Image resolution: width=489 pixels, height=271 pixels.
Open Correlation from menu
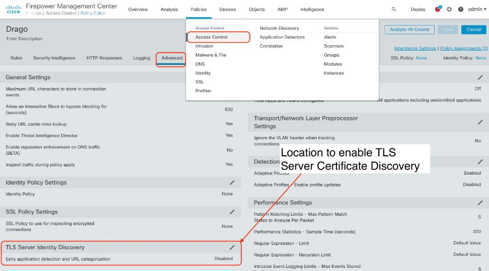(x=271, y=46)
